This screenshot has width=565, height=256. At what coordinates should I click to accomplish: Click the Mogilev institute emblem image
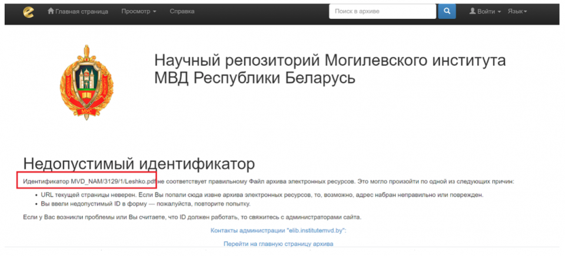[86, 82]
